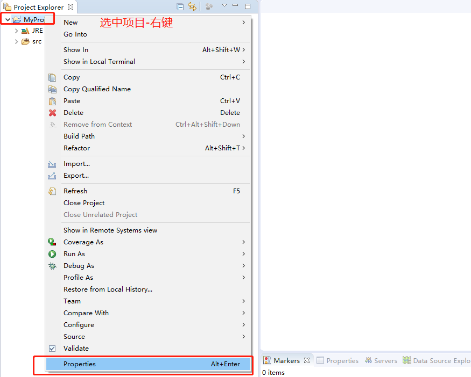Click the '0 items' status text
This screenshot has width=471, height=377.
273,372
